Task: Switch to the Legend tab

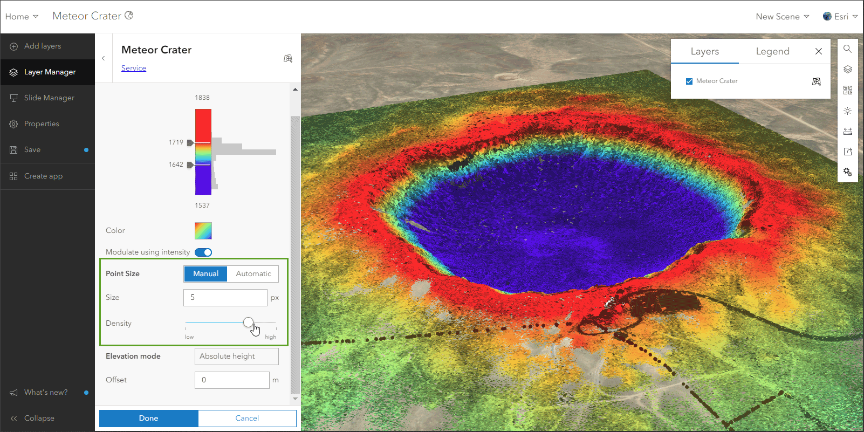Action: [x=773, y=51]
